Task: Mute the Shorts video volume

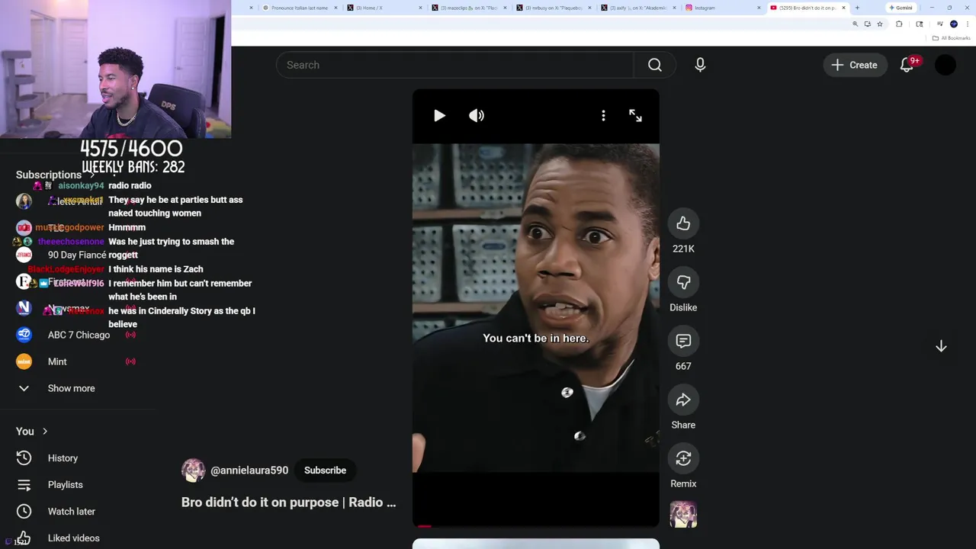Action: click(477, 116)
